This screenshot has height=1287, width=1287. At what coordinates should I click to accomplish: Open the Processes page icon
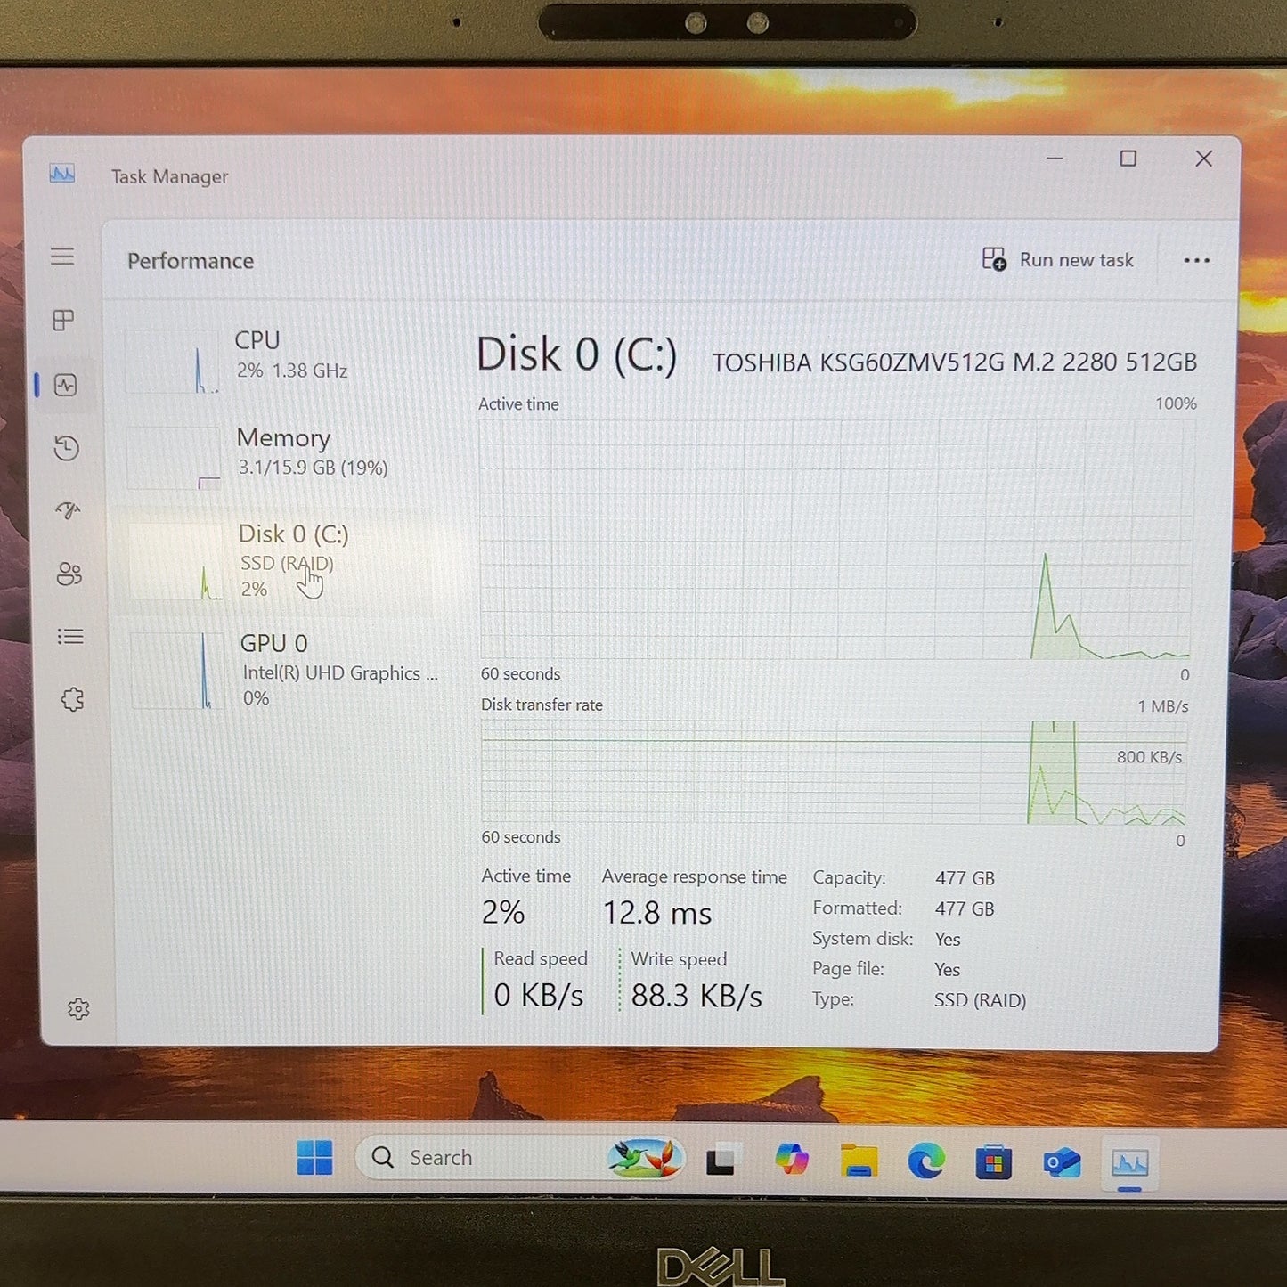coord(63,321)
